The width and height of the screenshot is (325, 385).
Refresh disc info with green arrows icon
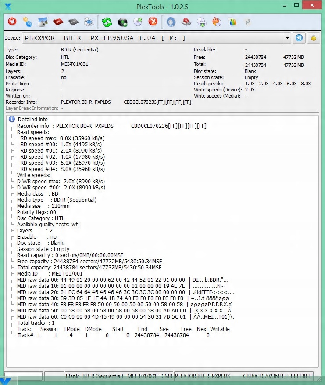(x=107, y=22)
